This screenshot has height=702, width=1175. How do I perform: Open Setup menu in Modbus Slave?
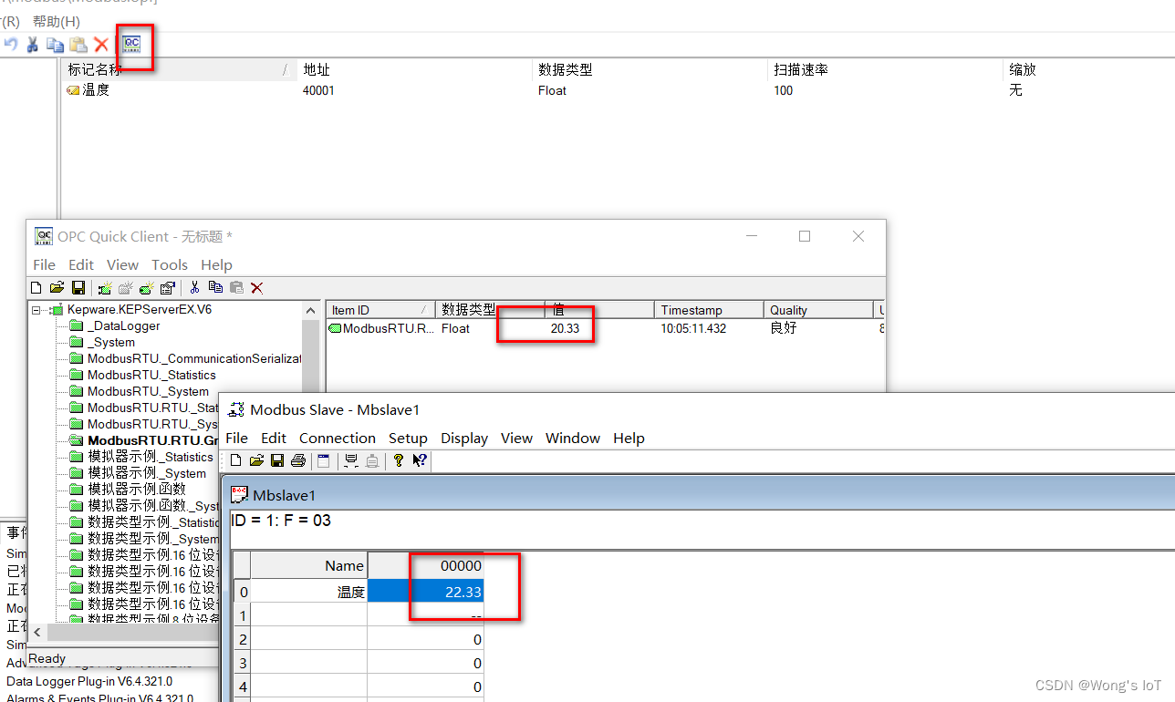(x=408, y=438)
